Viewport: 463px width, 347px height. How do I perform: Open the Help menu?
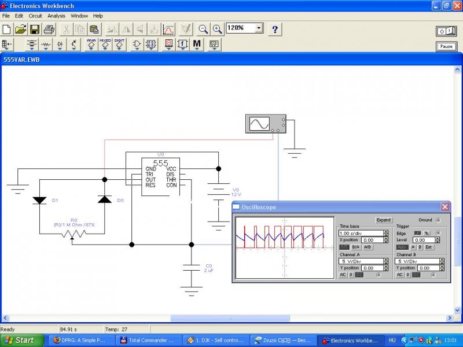pyautogui.click(x=98, y=16)
